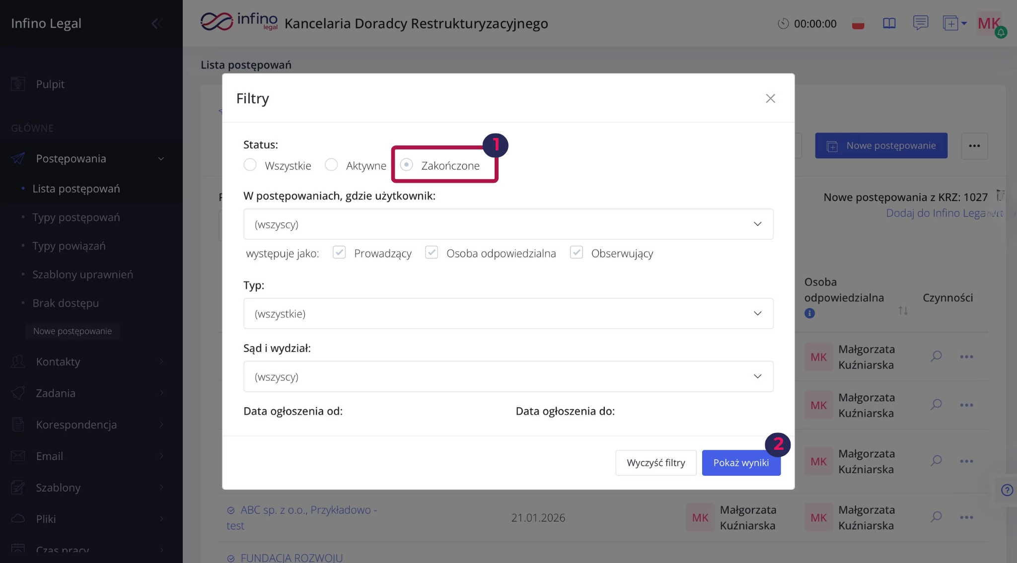Click magnifier icon in first table row
The image size is (1017, 563).
(936, 356)
